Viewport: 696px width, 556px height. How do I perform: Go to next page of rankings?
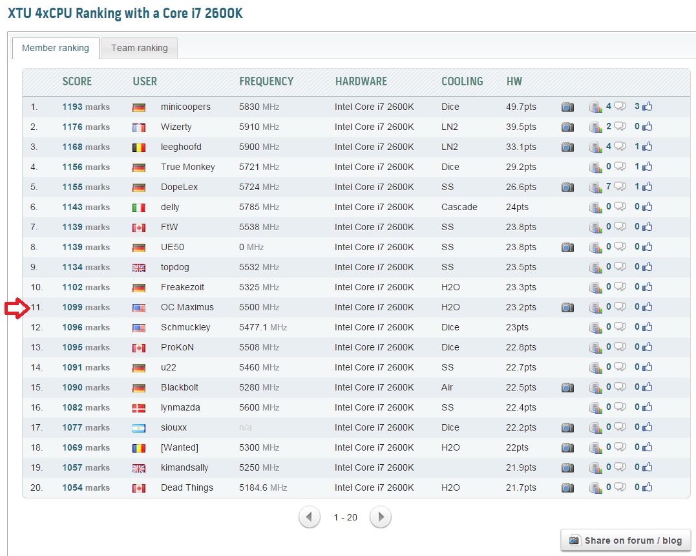tap(381, 517)
